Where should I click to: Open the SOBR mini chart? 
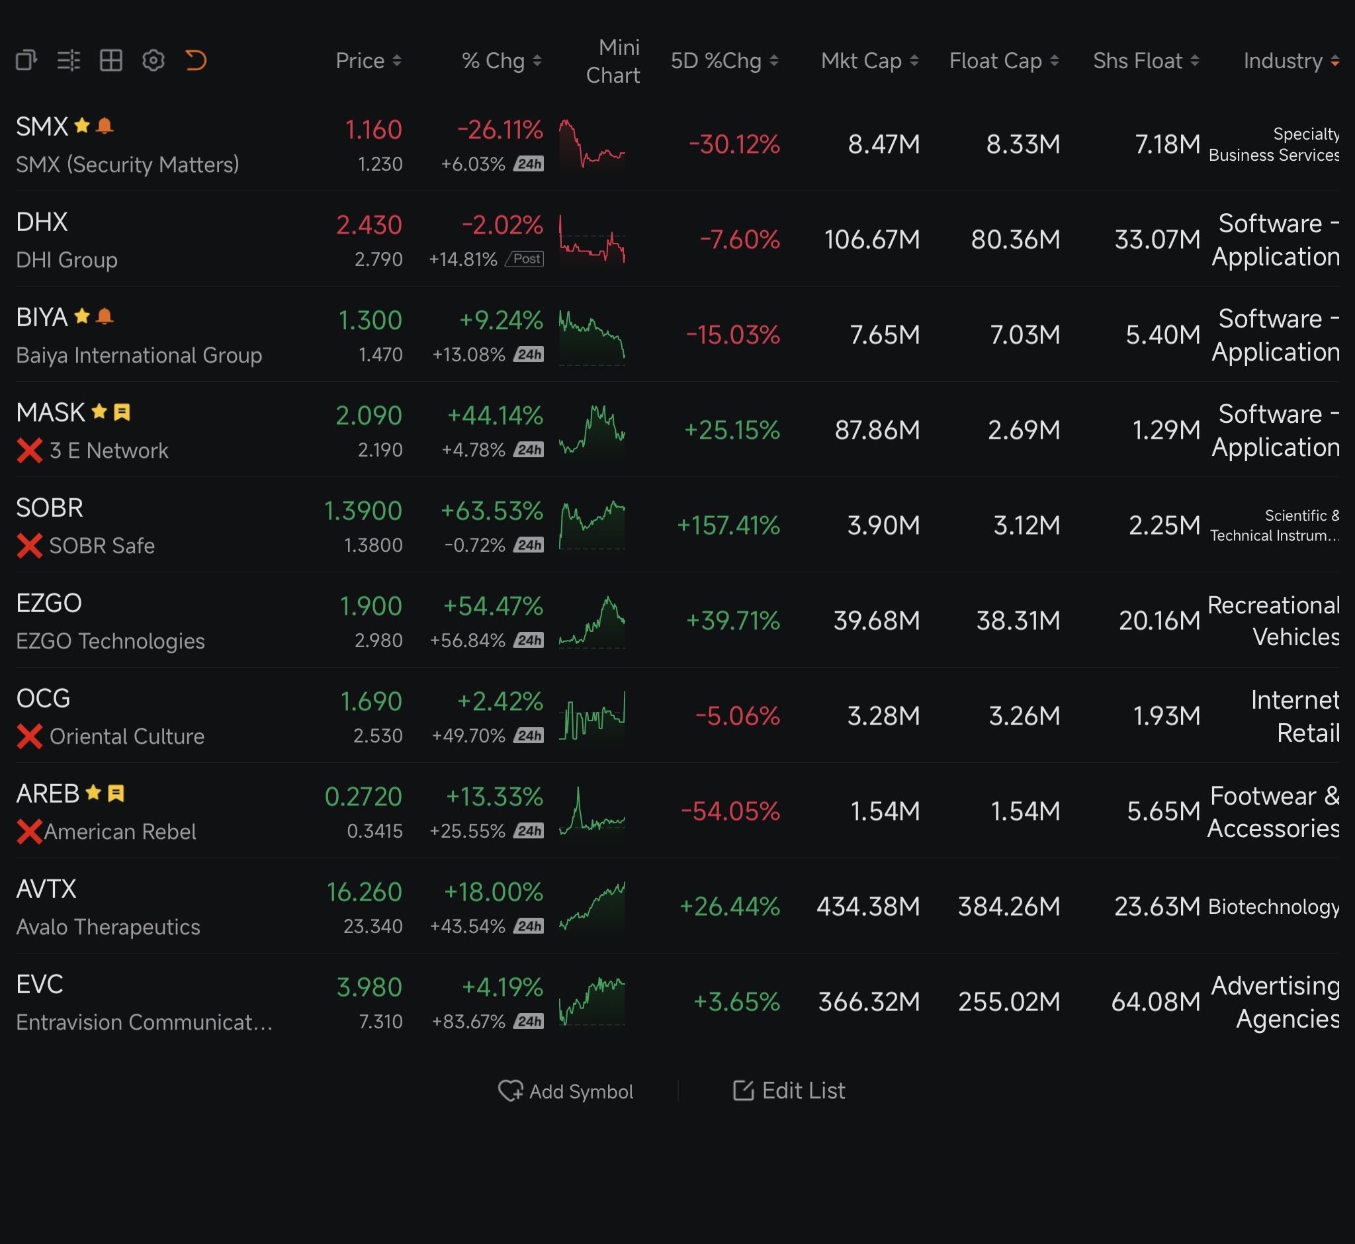point(592,525)
